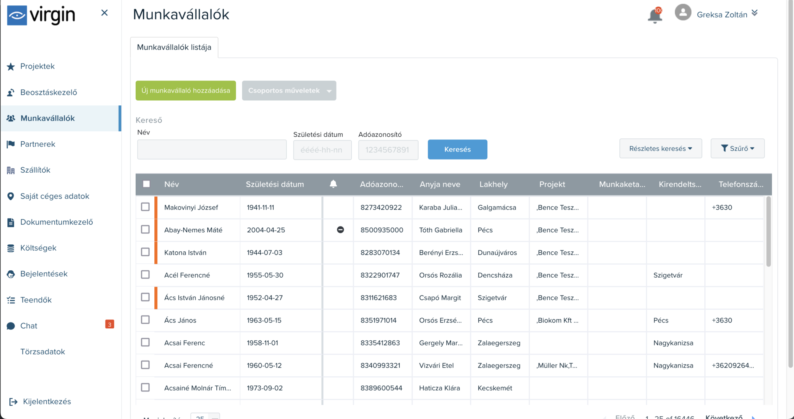Click the Szállítók building icon
Image resolution: width=794 pixels, height=419 pixels.
11,170
